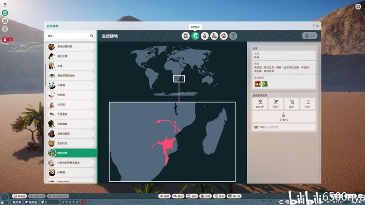Open the habitat (棲地) build menu
This screenshot has width=365, height=205.
coord(178,196)
